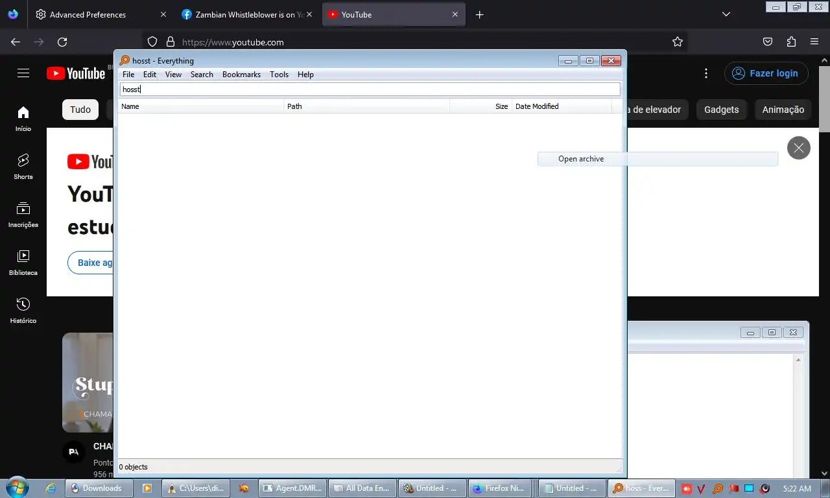
Task: Select the Animação filter chip
Action: [783, 110]
